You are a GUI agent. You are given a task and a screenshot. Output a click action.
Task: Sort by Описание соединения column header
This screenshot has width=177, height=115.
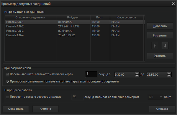pyautogui.click(x=31, y=17)
